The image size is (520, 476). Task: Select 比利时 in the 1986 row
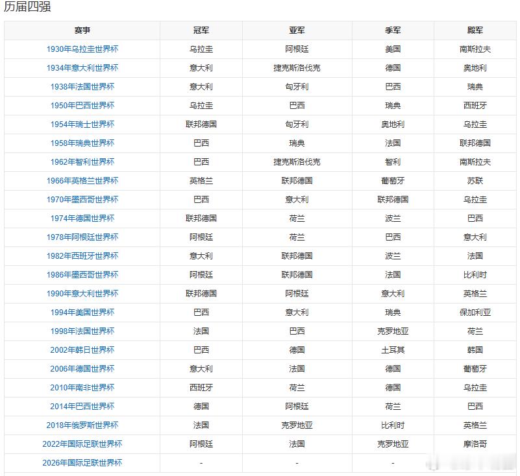475,275
